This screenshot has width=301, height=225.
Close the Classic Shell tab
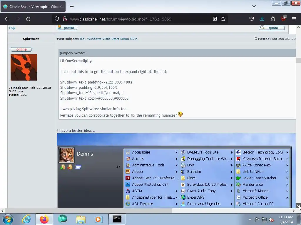[x=61, y=6]
